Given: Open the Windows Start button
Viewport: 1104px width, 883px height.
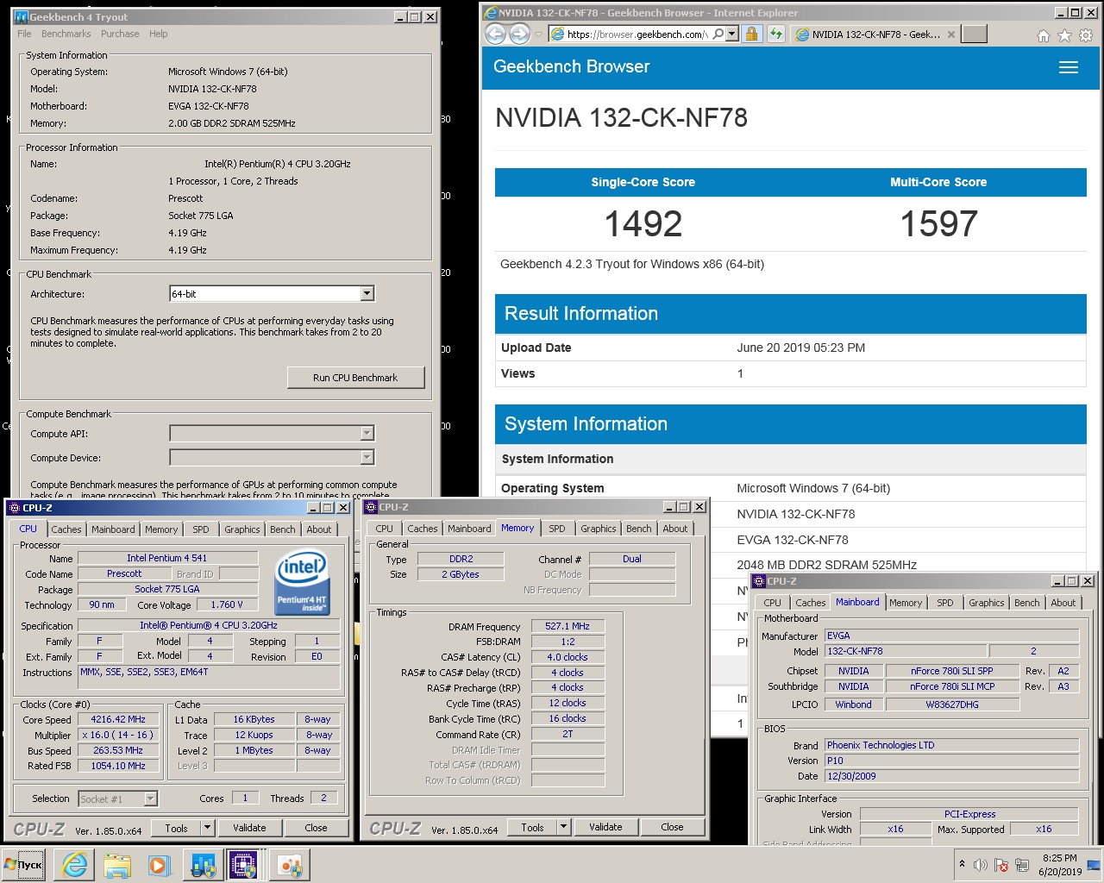Looking at the screenshot, I should coord(24,865).
